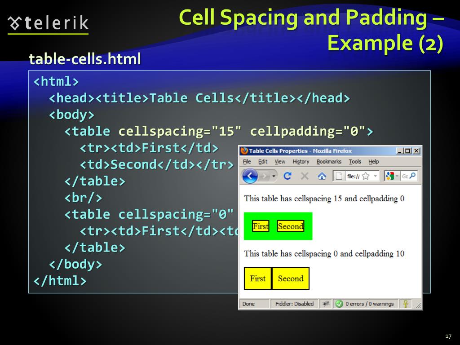Open the Bookmarks menu in Firefox

[329, 162]
